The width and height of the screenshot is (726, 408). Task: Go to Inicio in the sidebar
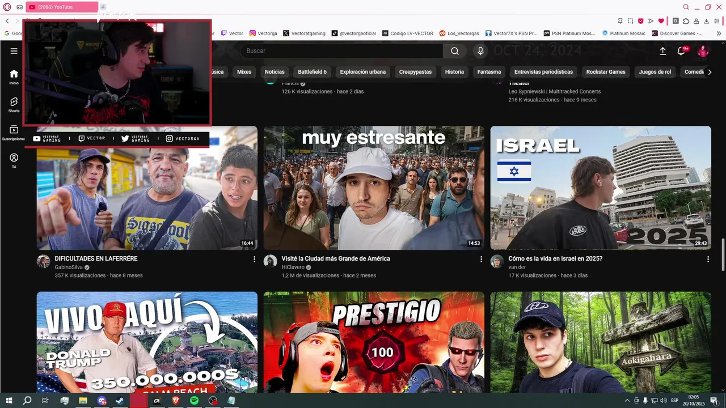tap(14, 77)
